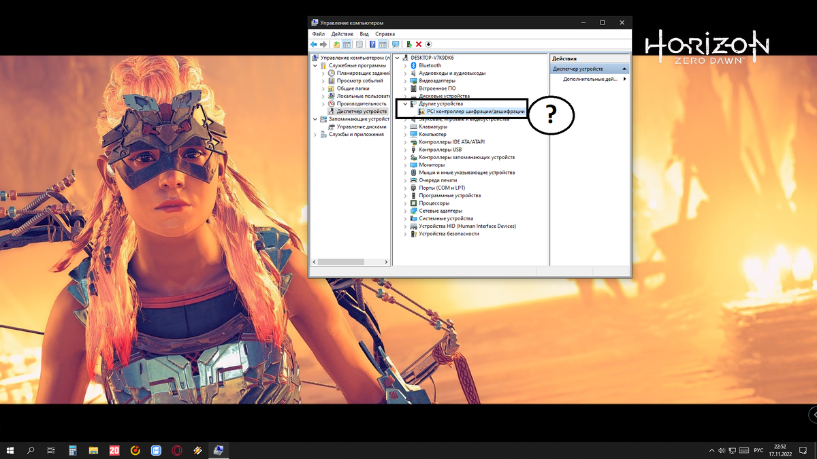
Task: Toggle the show/hide action pane toolbar icon
Action: pos(383,44)
